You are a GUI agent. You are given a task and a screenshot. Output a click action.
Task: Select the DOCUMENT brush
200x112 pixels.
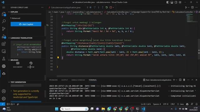[17, 65]
